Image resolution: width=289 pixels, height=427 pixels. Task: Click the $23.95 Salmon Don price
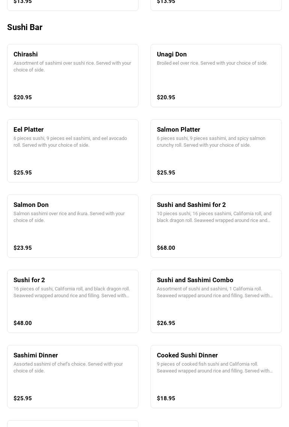(x=23, y=248)
